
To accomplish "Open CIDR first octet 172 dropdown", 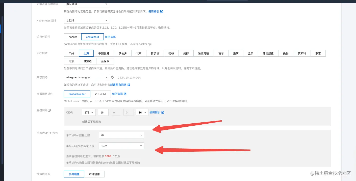I will point(89,112).
